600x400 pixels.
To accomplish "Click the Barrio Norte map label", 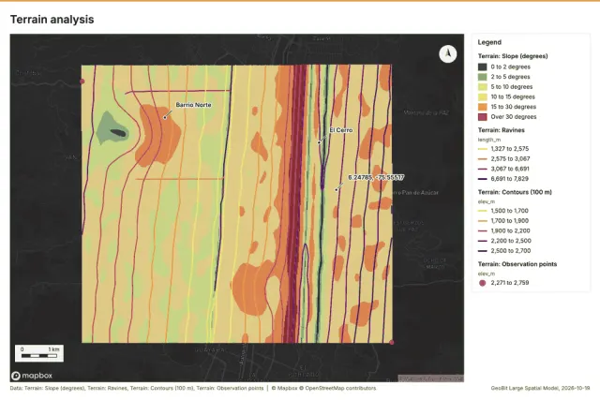I will click(x=193, y=105).
